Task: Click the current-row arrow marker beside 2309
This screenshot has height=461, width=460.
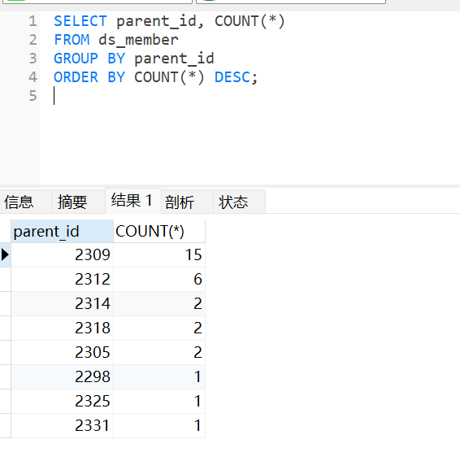Action: (5, 255)
